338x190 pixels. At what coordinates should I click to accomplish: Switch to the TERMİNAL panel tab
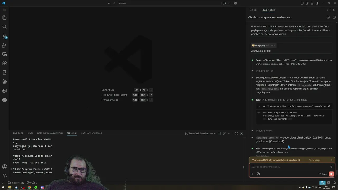click(x=72, y=134)
